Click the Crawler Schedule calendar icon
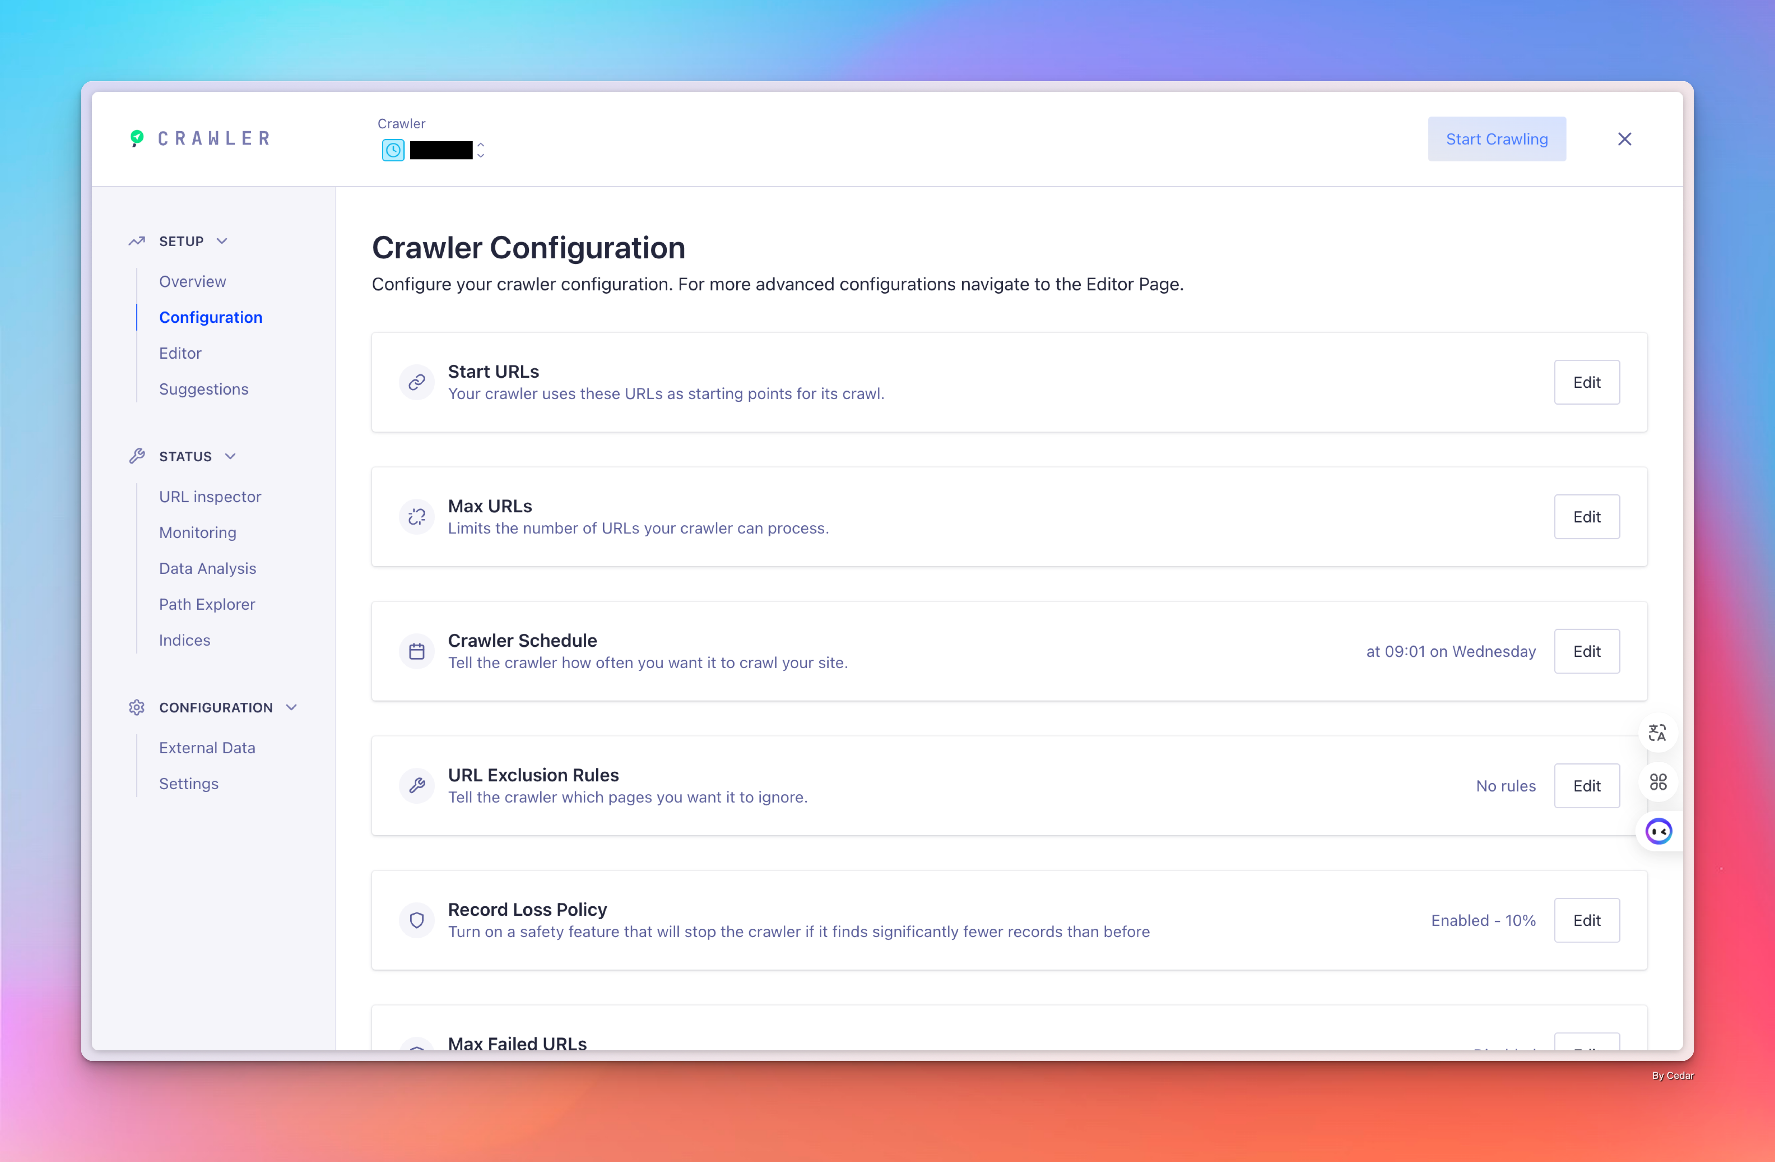 pos(417,651)
